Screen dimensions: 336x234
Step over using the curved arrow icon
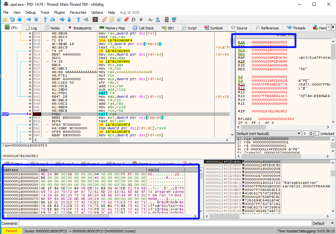coord(53,19)
